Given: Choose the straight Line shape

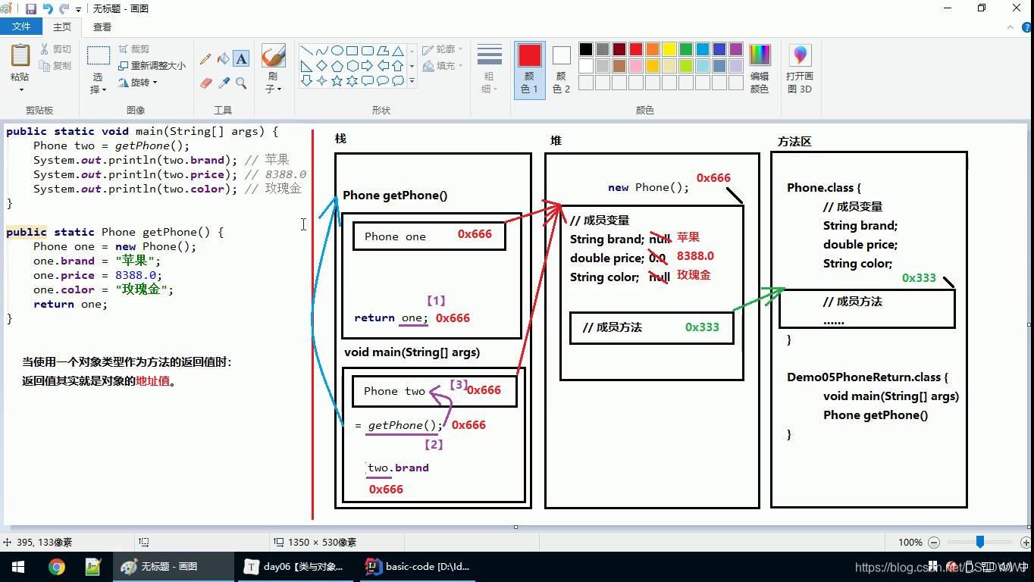Looking at the screenshot, I should tap(306, 51).
